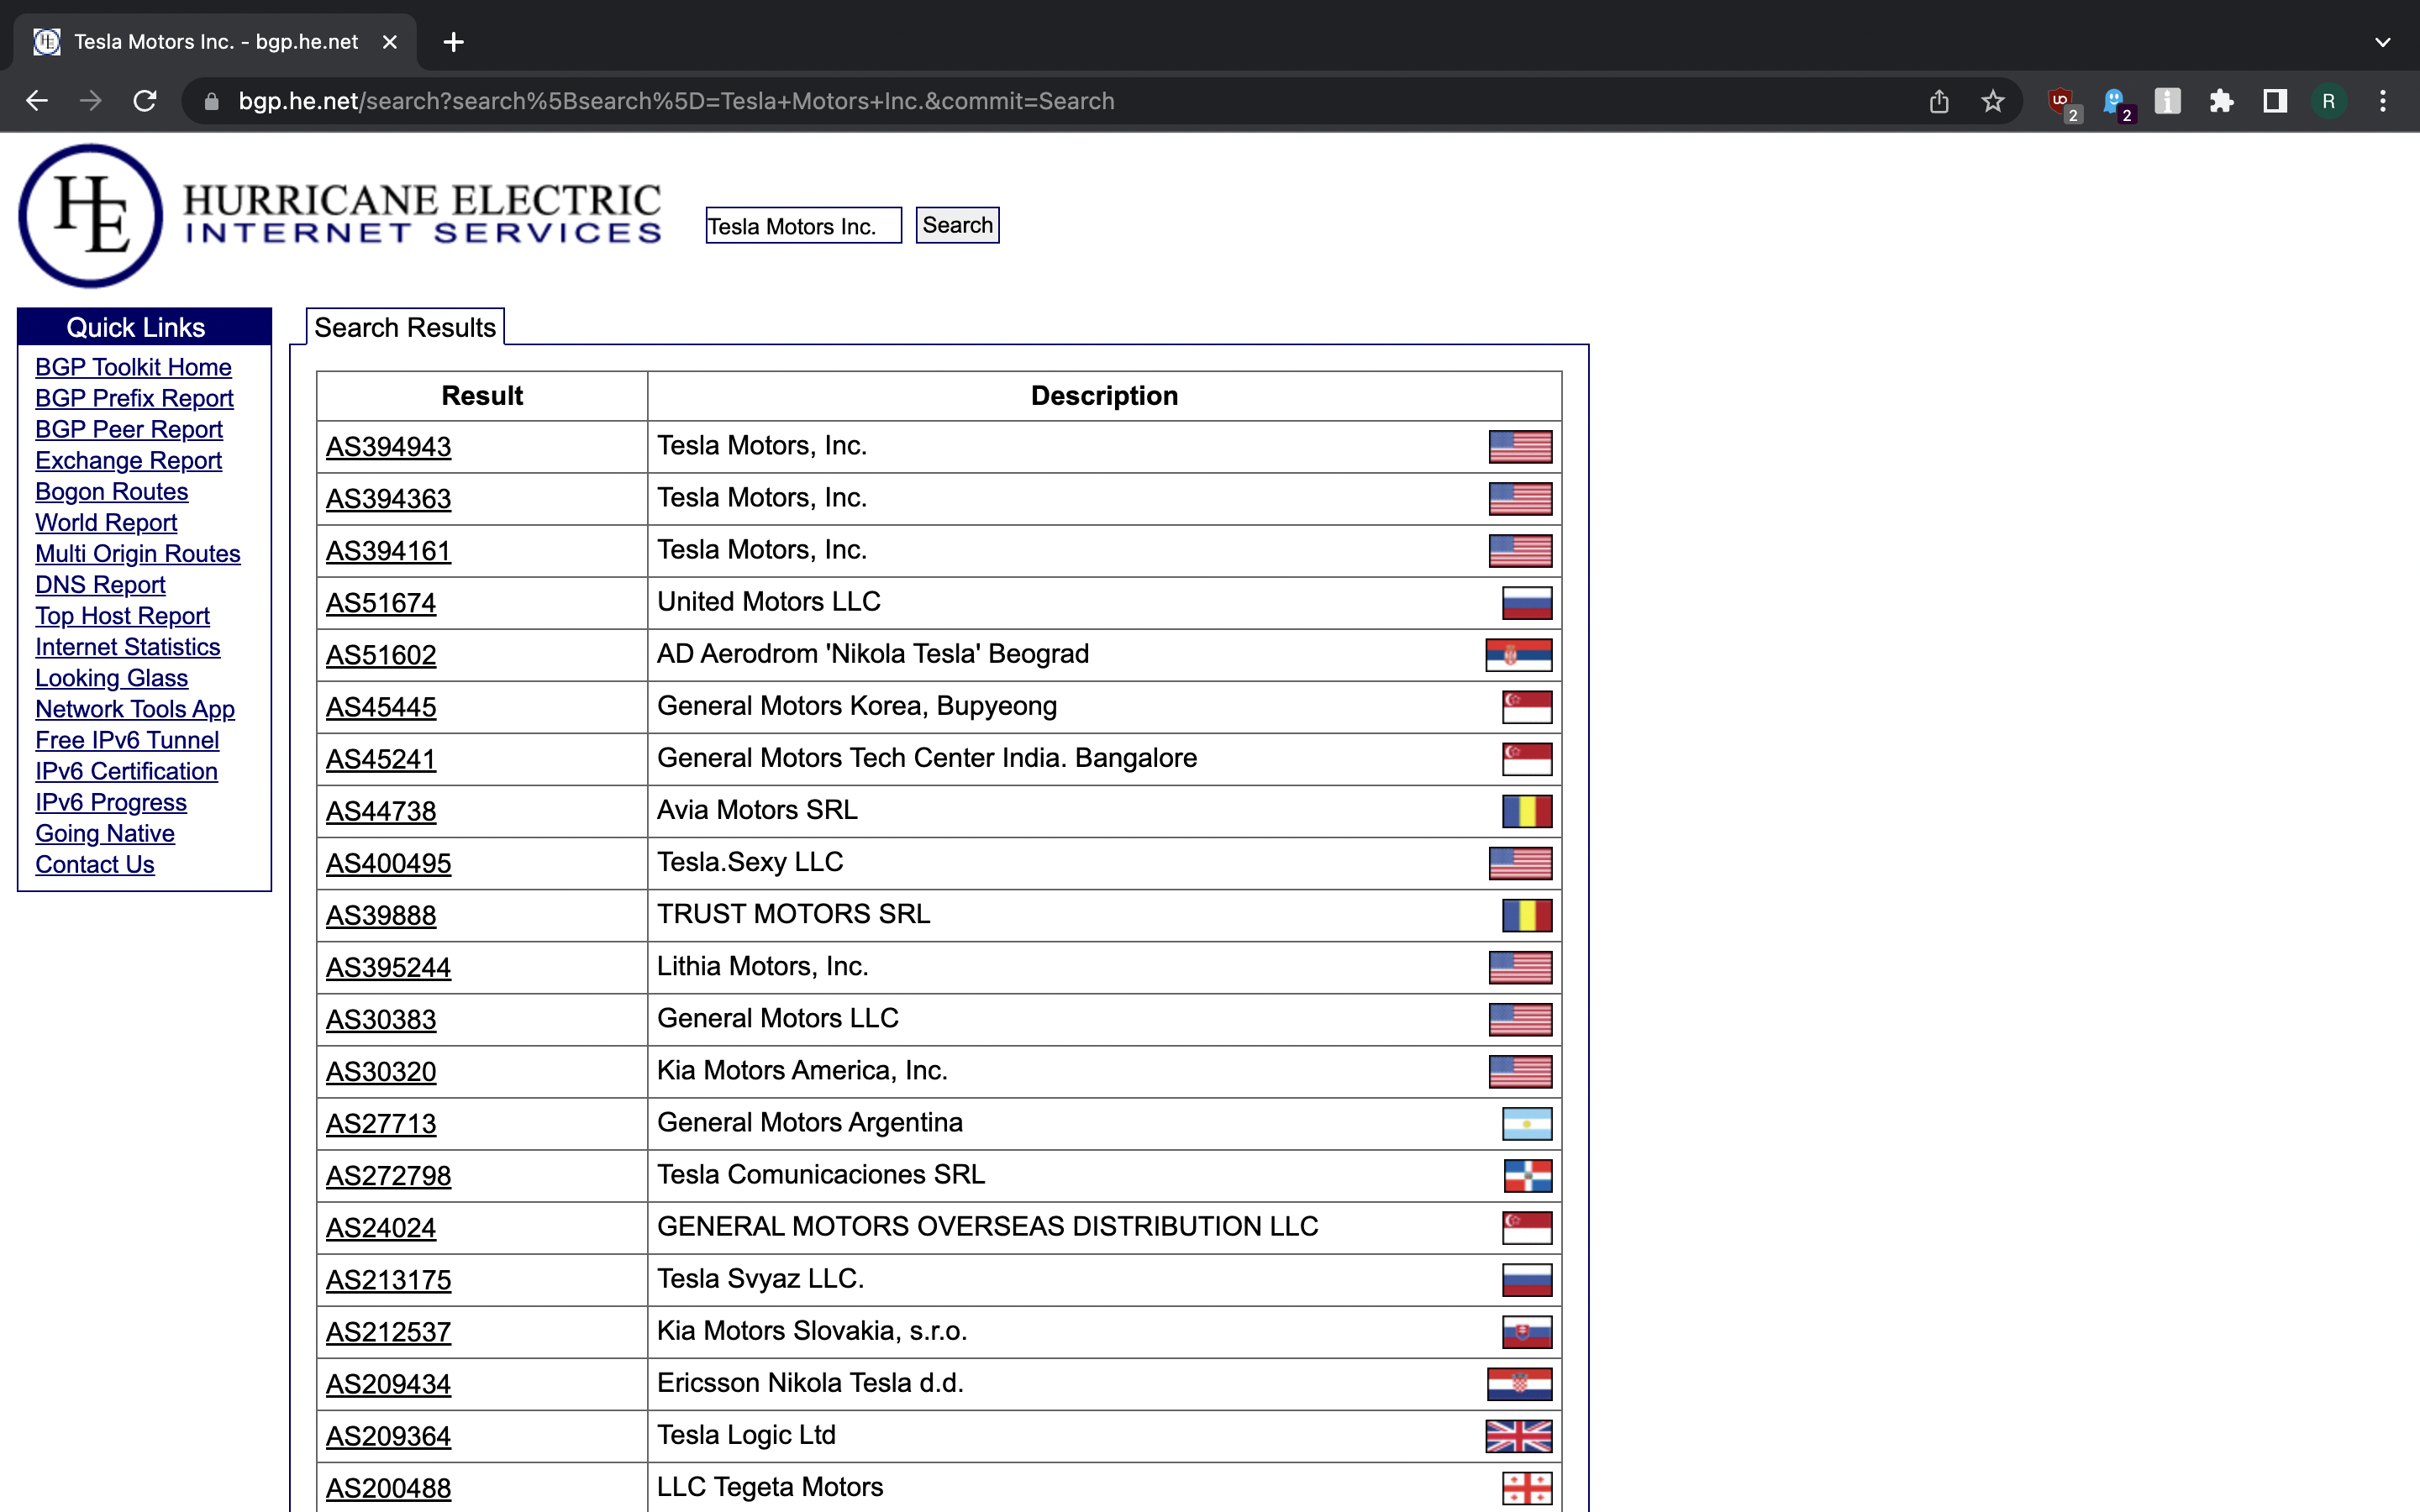Expand the tab search chevron
The image size is (2420, 1512).
pos(2383,42)
